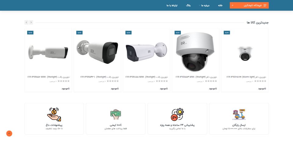Expand the درباره ما submenu chevron

(200, 5)
